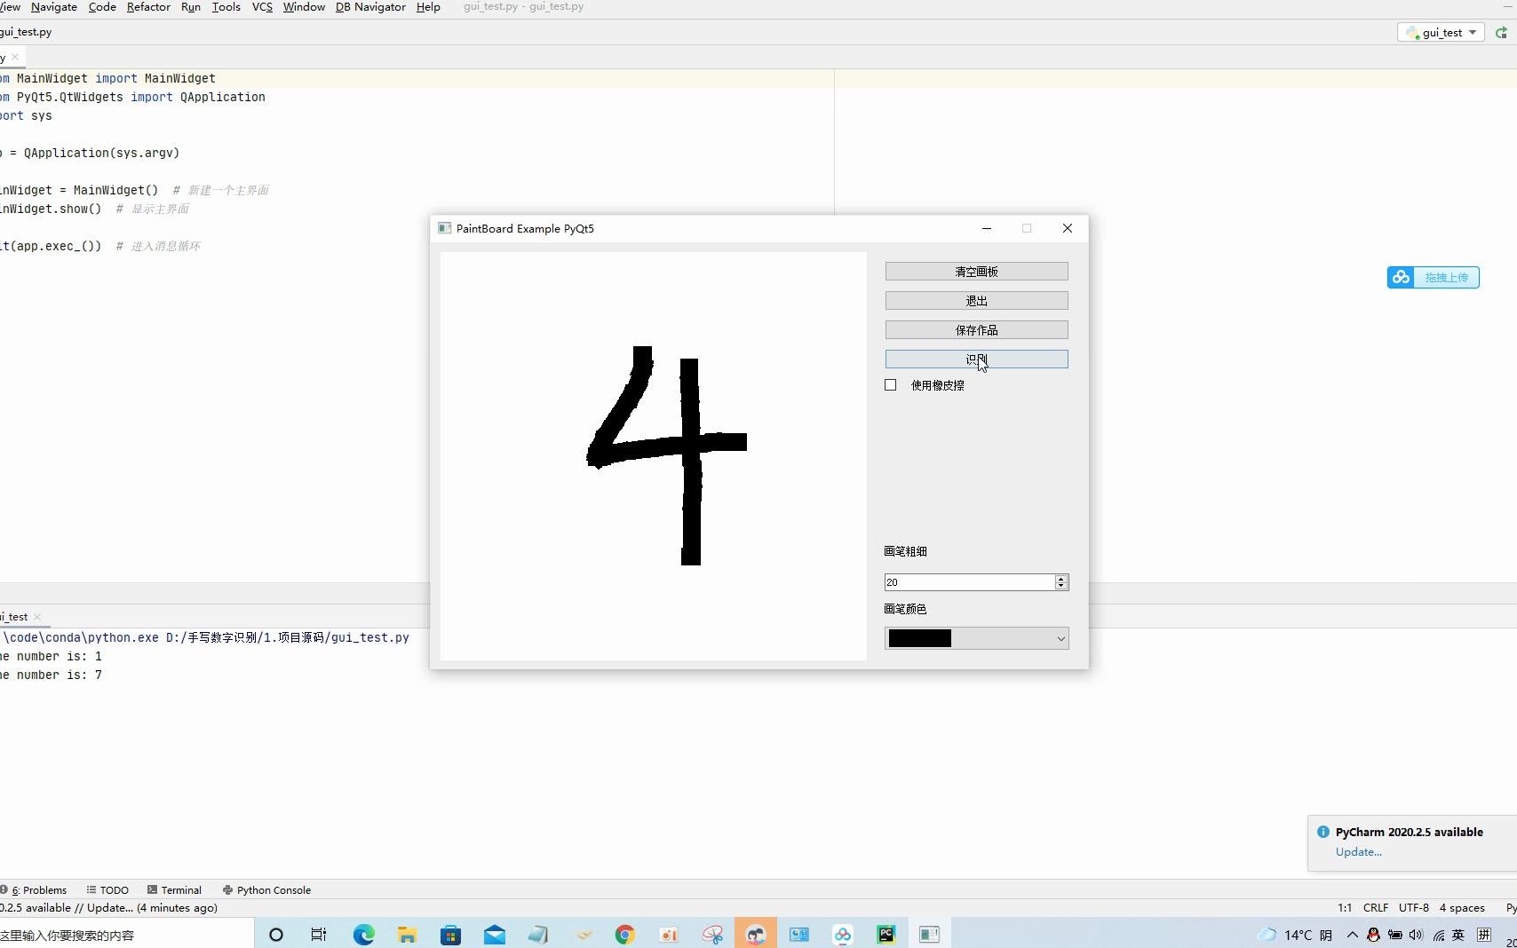Open the gui_test run configuration dropdown

pyautogui.click(x=1442, y=33)
